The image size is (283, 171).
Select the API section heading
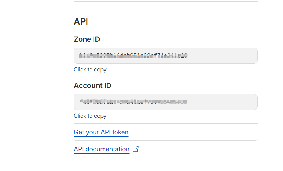[81, 22]
